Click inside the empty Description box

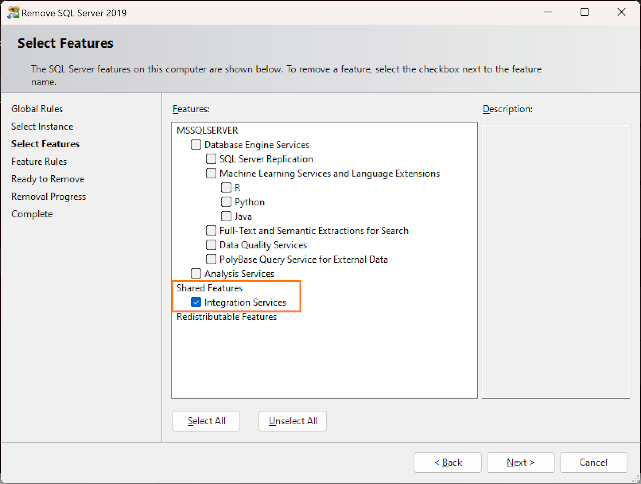pyautogui.click(x=556, y=261)
